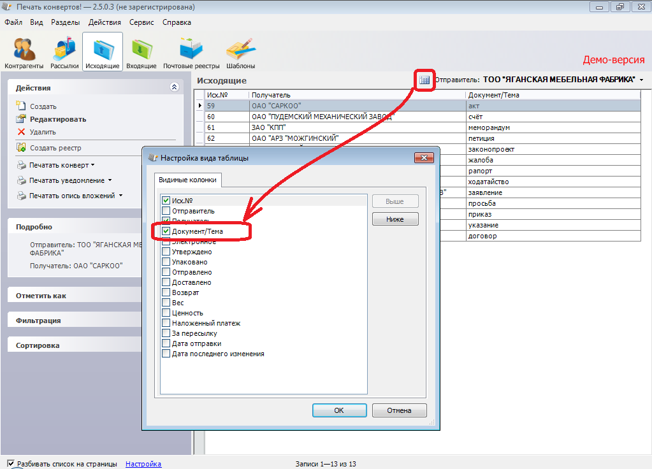Open the Отправитель company dropdown arrow
The image size is (652, 469).
(x=641, y=80)
